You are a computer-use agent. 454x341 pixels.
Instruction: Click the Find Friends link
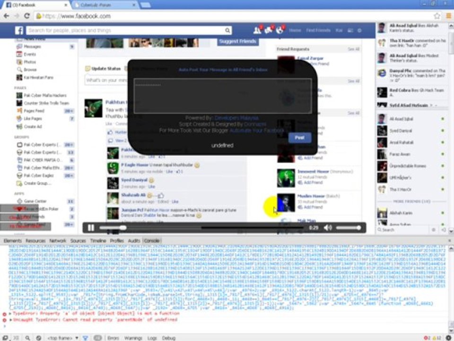(x=318, y=30)
